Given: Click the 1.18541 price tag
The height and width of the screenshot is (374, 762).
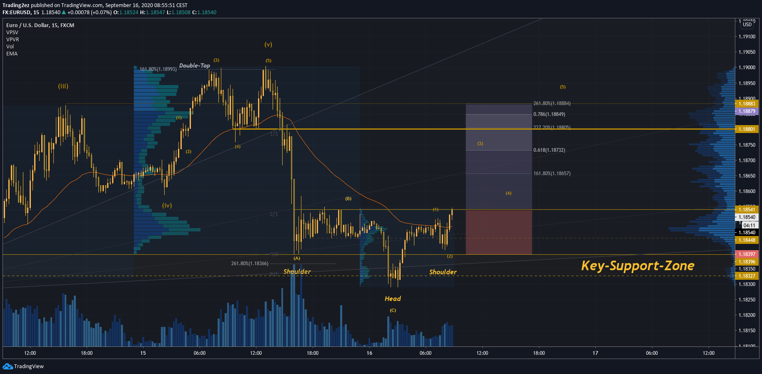Looking at the screenshot, I should tap(747, 209).
